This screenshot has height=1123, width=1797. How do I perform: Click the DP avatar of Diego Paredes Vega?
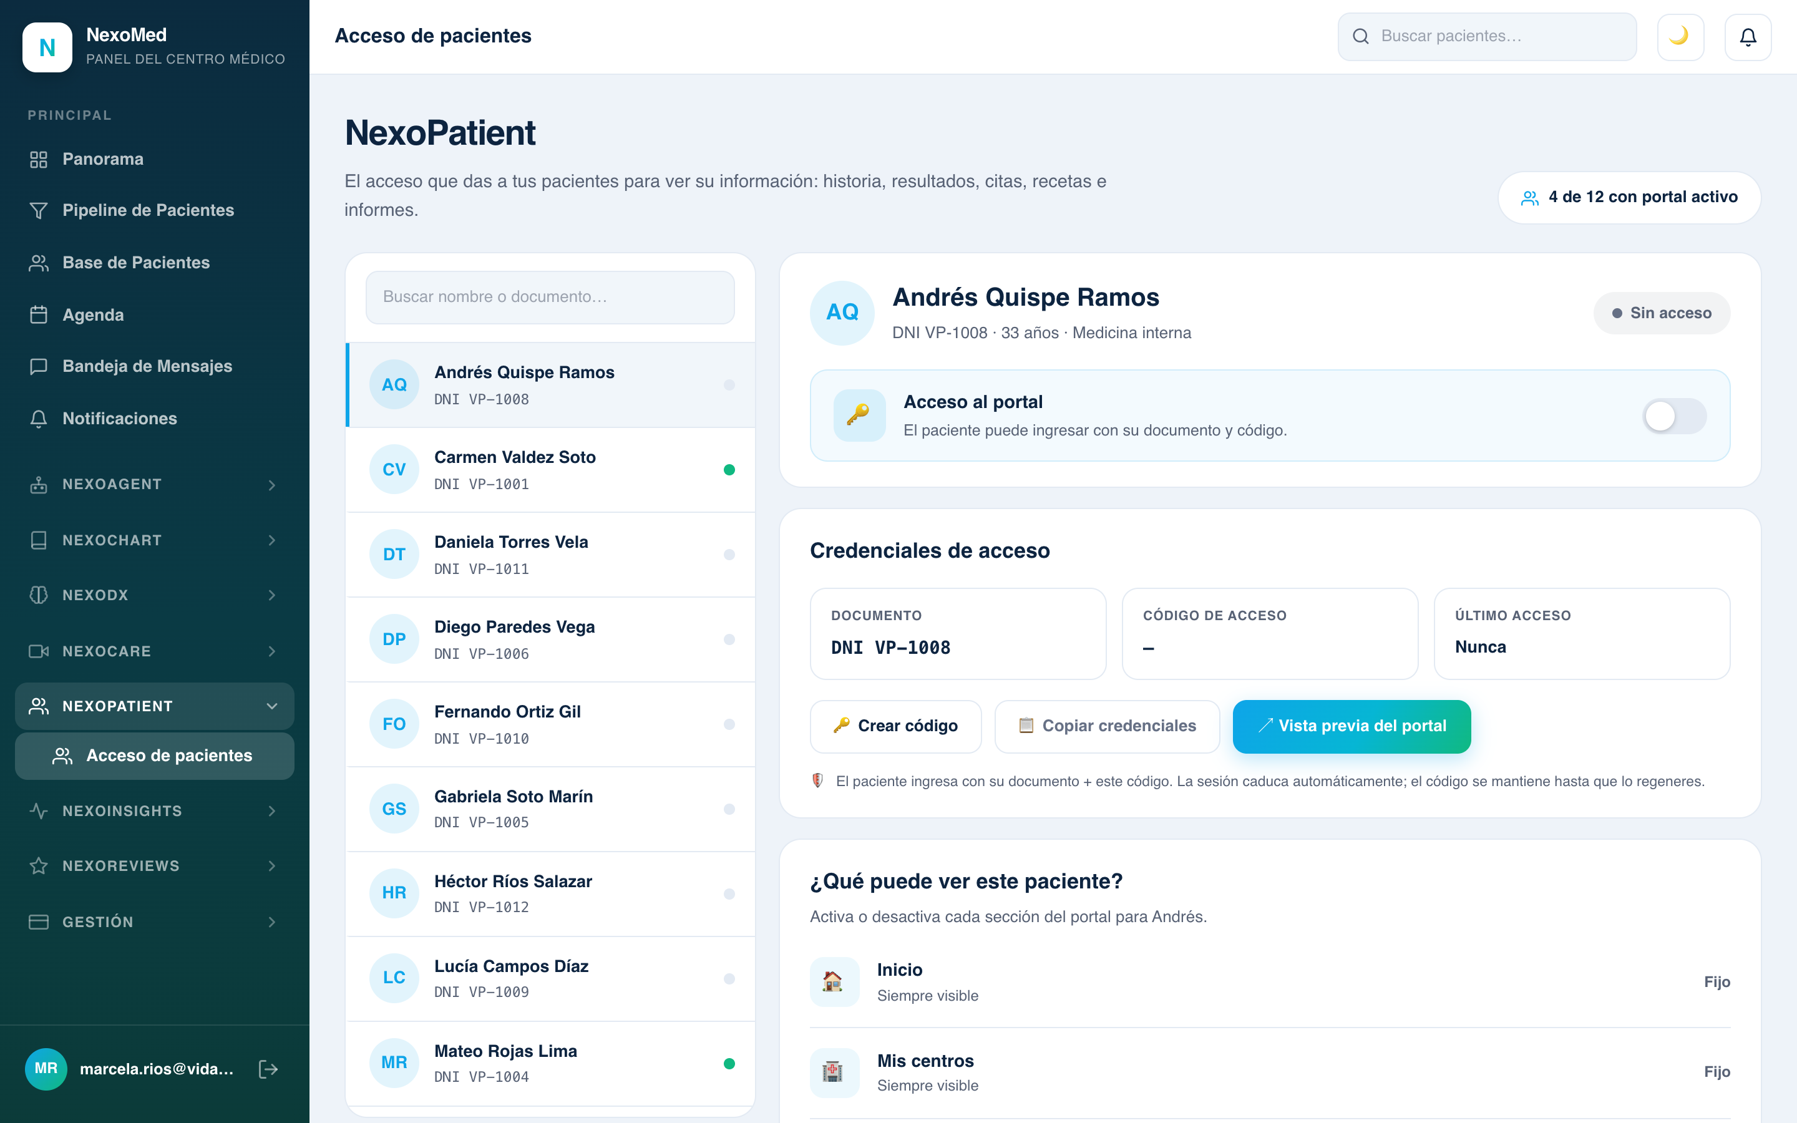(394, 639)
